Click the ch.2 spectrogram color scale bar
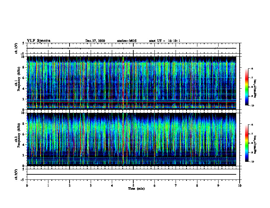 pyautogui.click(x=246, y=143)
